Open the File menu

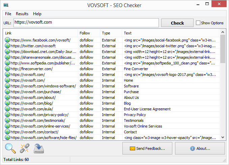coord(8,14)
